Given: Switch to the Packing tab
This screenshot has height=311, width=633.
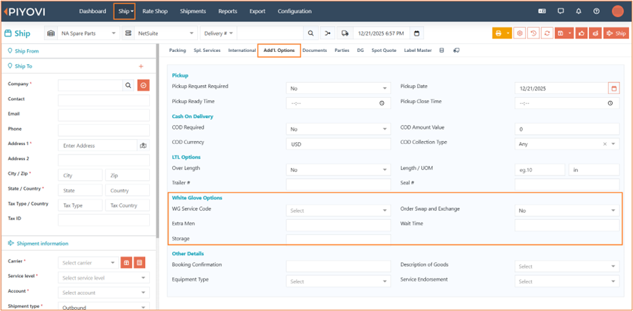Looking at the screenshot, I should [177, 51].
